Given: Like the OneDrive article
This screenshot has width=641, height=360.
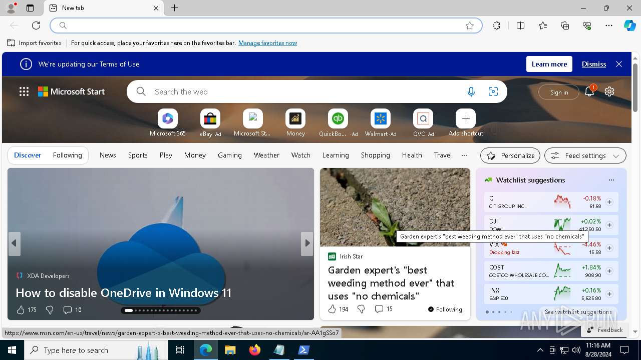Looking at the screenshot, I should pos(21,310).
